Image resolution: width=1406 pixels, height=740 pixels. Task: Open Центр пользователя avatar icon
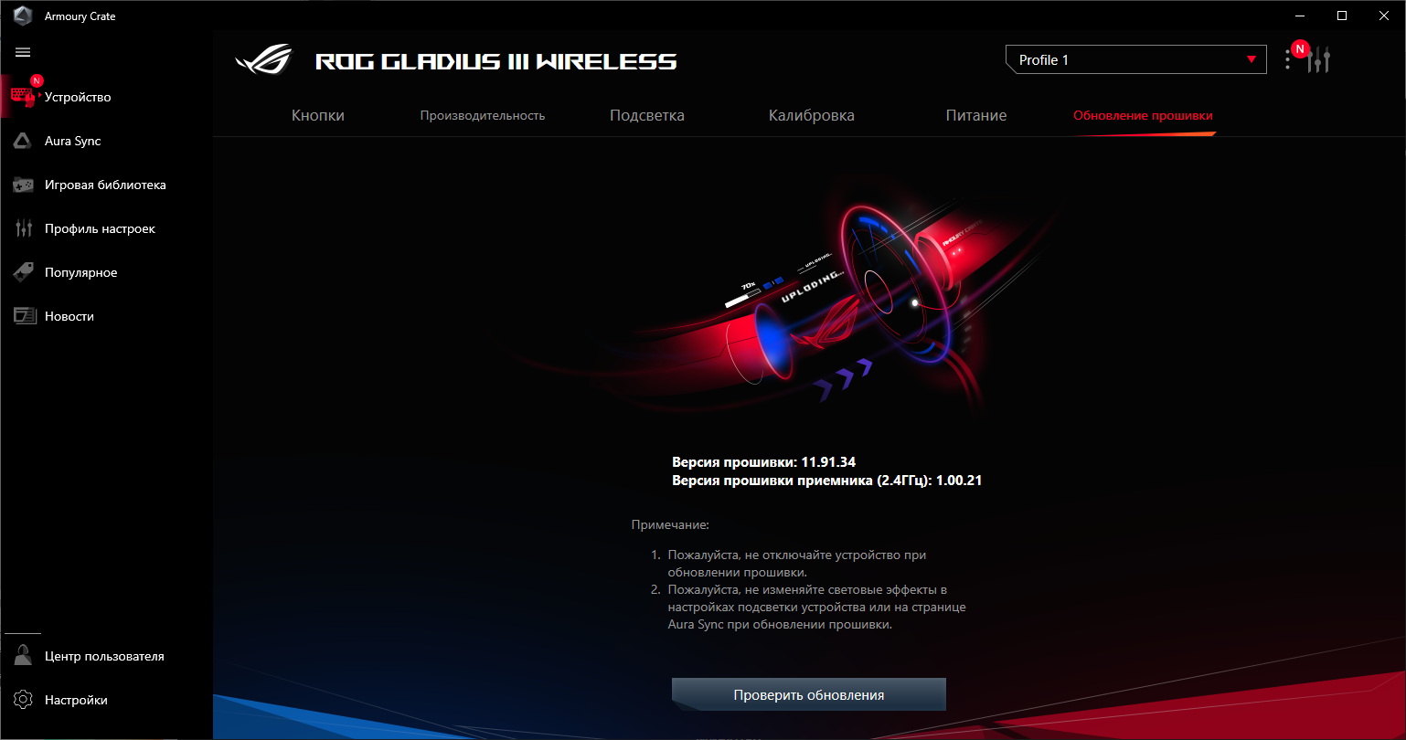[23, 655]
